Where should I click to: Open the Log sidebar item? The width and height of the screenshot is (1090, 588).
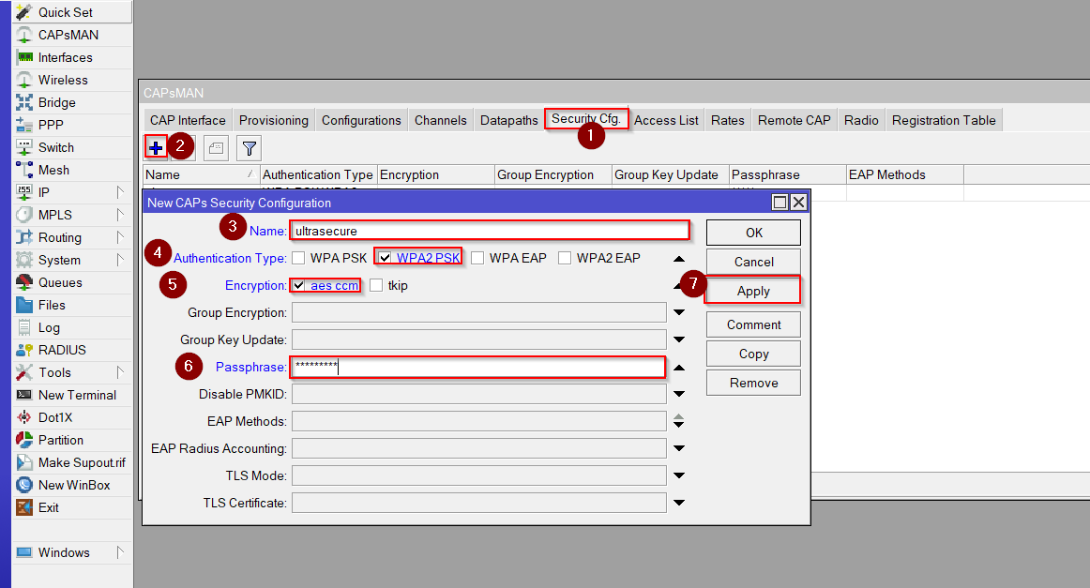49,327
